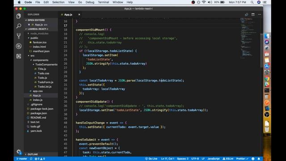Screen dimensions: 286x161
Task: Close App.js in Open Editors list
Action: point(29,25)
